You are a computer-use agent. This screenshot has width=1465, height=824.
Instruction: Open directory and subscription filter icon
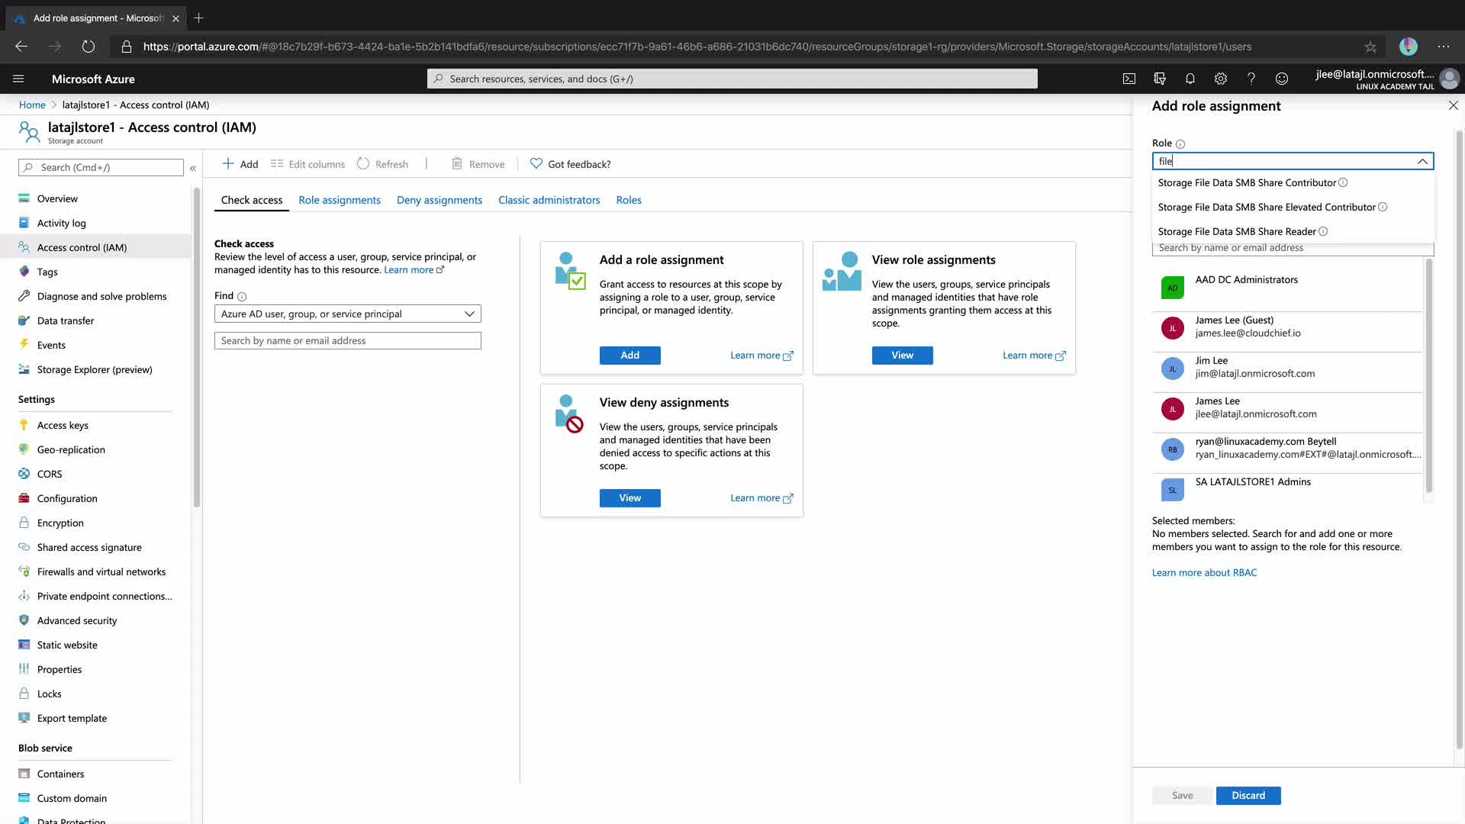click(x=1160, y=79)
